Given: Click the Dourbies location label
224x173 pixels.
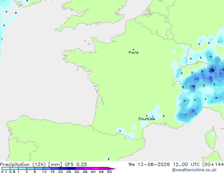Looking at the screenshot, I should click(x=147, y=119).
